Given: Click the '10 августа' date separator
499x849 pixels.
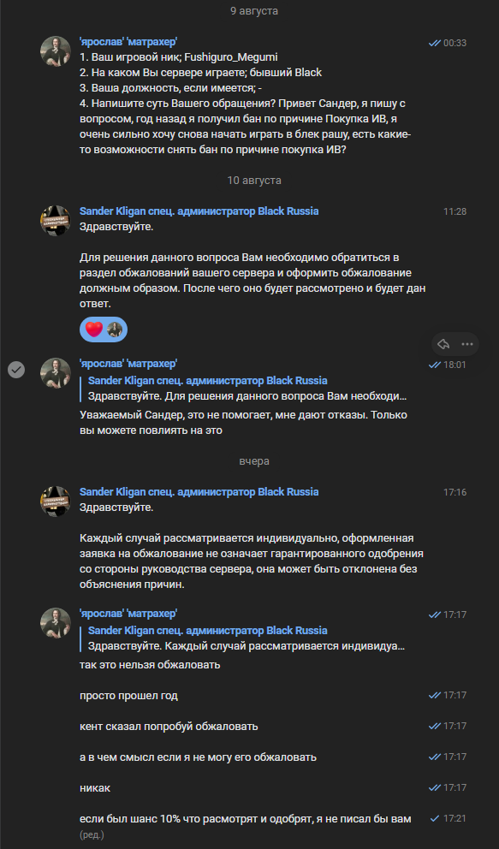Looking at the screenshot, I should coord(254,181).
